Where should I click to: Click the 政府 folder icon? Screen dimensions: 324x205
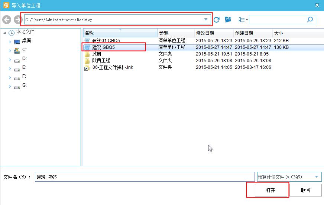click(x=87, y=54)
